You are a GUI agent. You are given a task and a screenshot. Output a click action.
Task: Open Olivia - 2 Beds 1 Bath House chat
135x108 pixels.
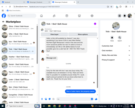pos(18,28)
